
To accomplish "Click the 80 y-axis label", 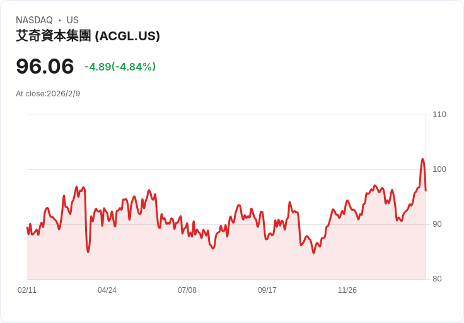I will tap(437, 279).
